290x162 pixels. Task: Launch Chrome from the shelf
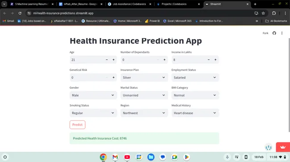click(x=103, y=157)
